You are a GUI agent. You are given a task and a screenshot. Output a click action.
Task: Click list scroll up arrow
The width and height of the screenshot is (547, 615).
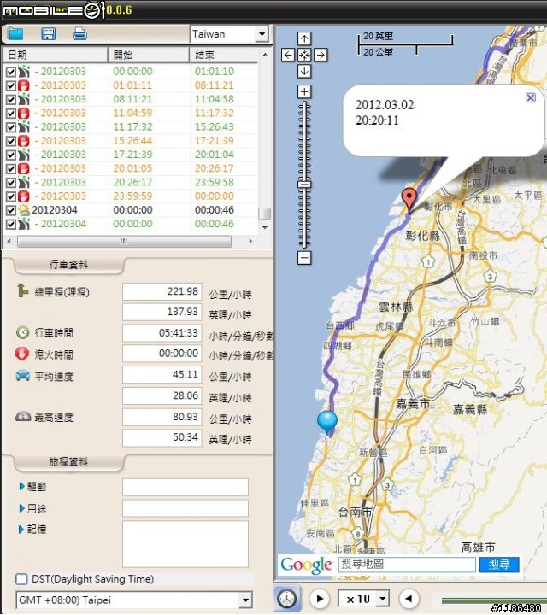point(265,55)
